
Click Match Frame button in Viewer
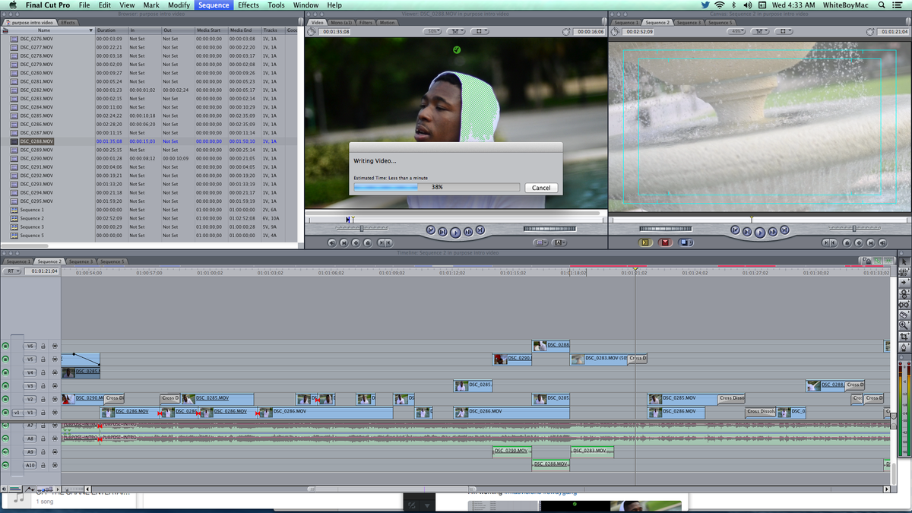tap(331, 242)
